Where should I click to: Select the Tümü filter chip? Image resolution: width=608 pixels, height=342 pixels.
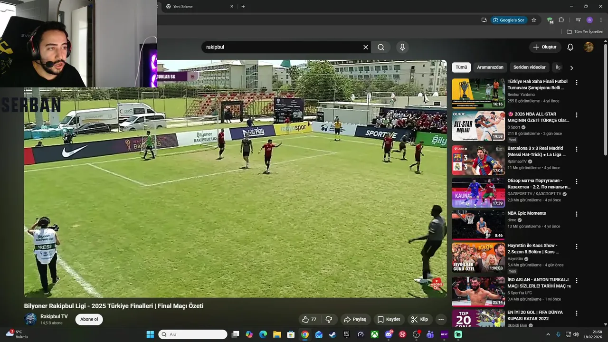[461, 67]
